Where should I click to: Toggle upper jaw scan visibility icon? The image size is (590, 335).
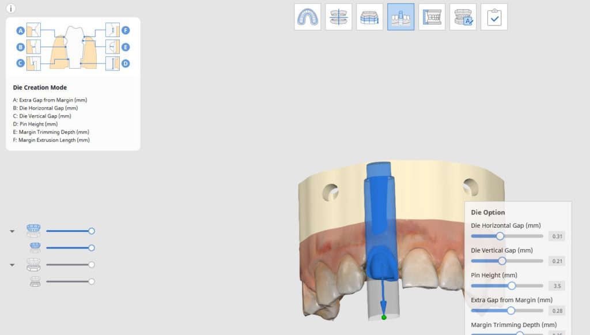click(35, 248)
